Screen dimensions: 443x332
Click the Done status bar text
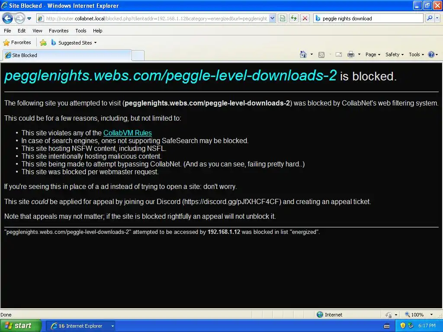[6, 315]
